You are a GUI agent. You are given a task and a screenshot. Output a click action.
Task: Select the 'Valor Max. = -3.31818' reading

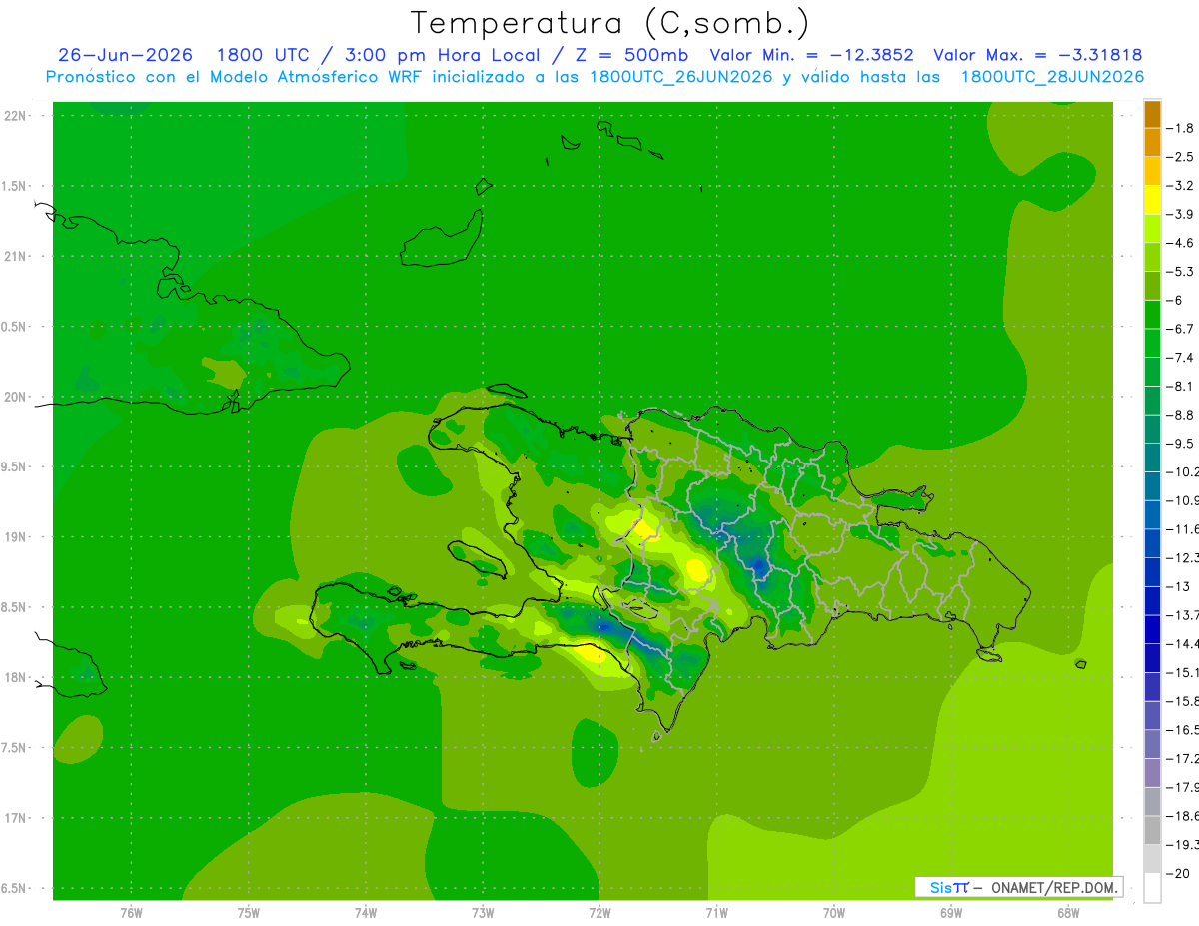click(1037, 55)
